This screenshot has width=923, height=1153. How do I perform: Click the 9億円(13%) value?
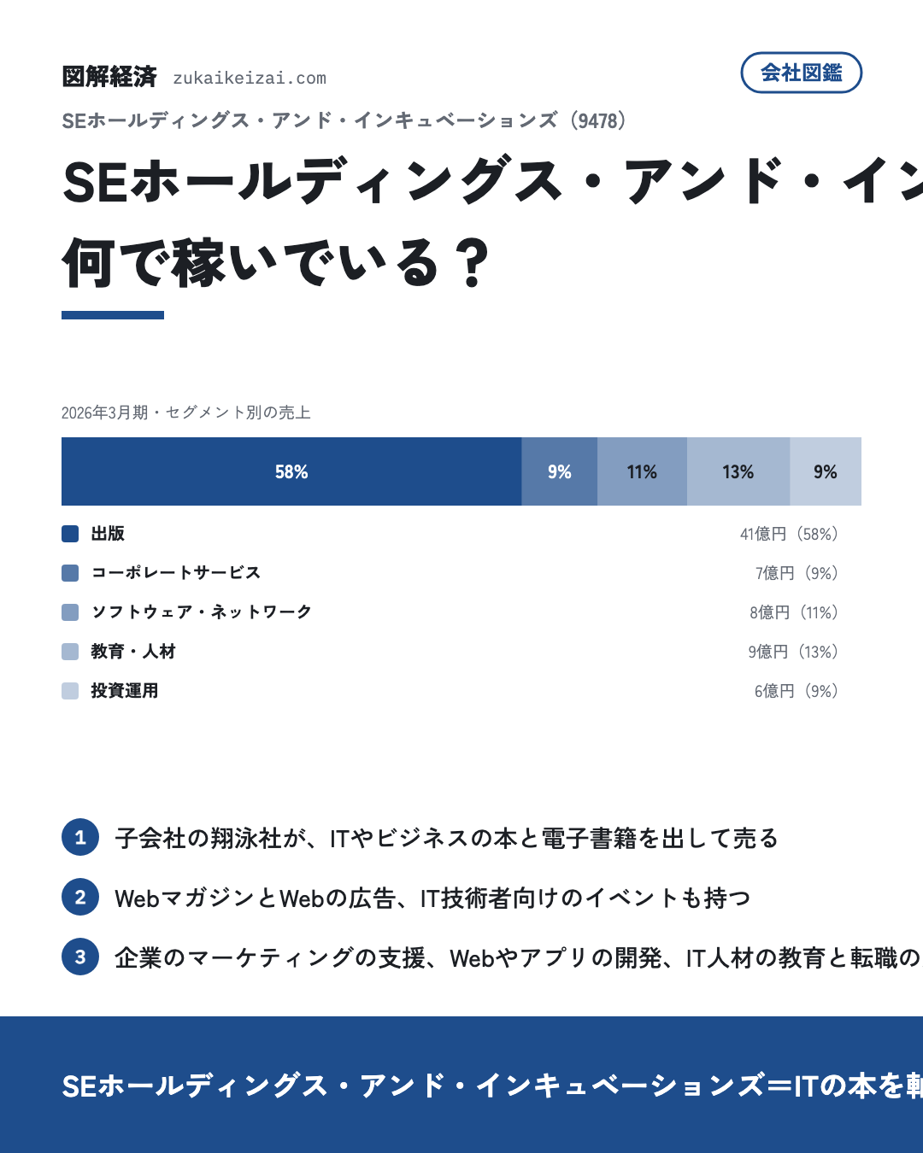[794, 652]
